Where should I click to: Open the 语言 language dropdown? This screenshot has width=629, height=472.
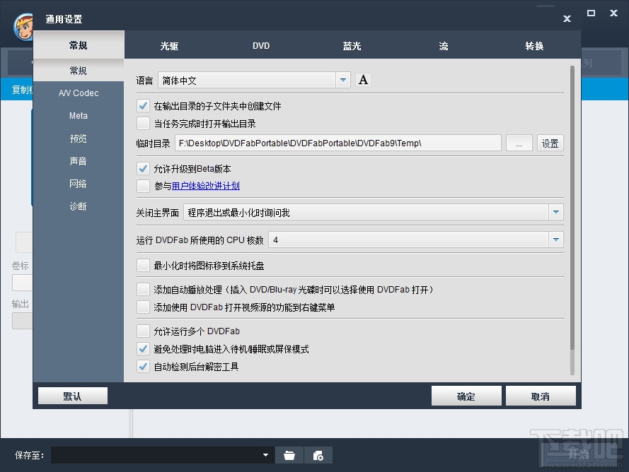(x=343, y=80)
